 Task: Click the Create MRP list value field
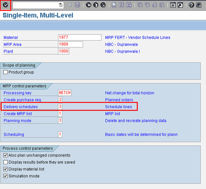click(60, 113)
